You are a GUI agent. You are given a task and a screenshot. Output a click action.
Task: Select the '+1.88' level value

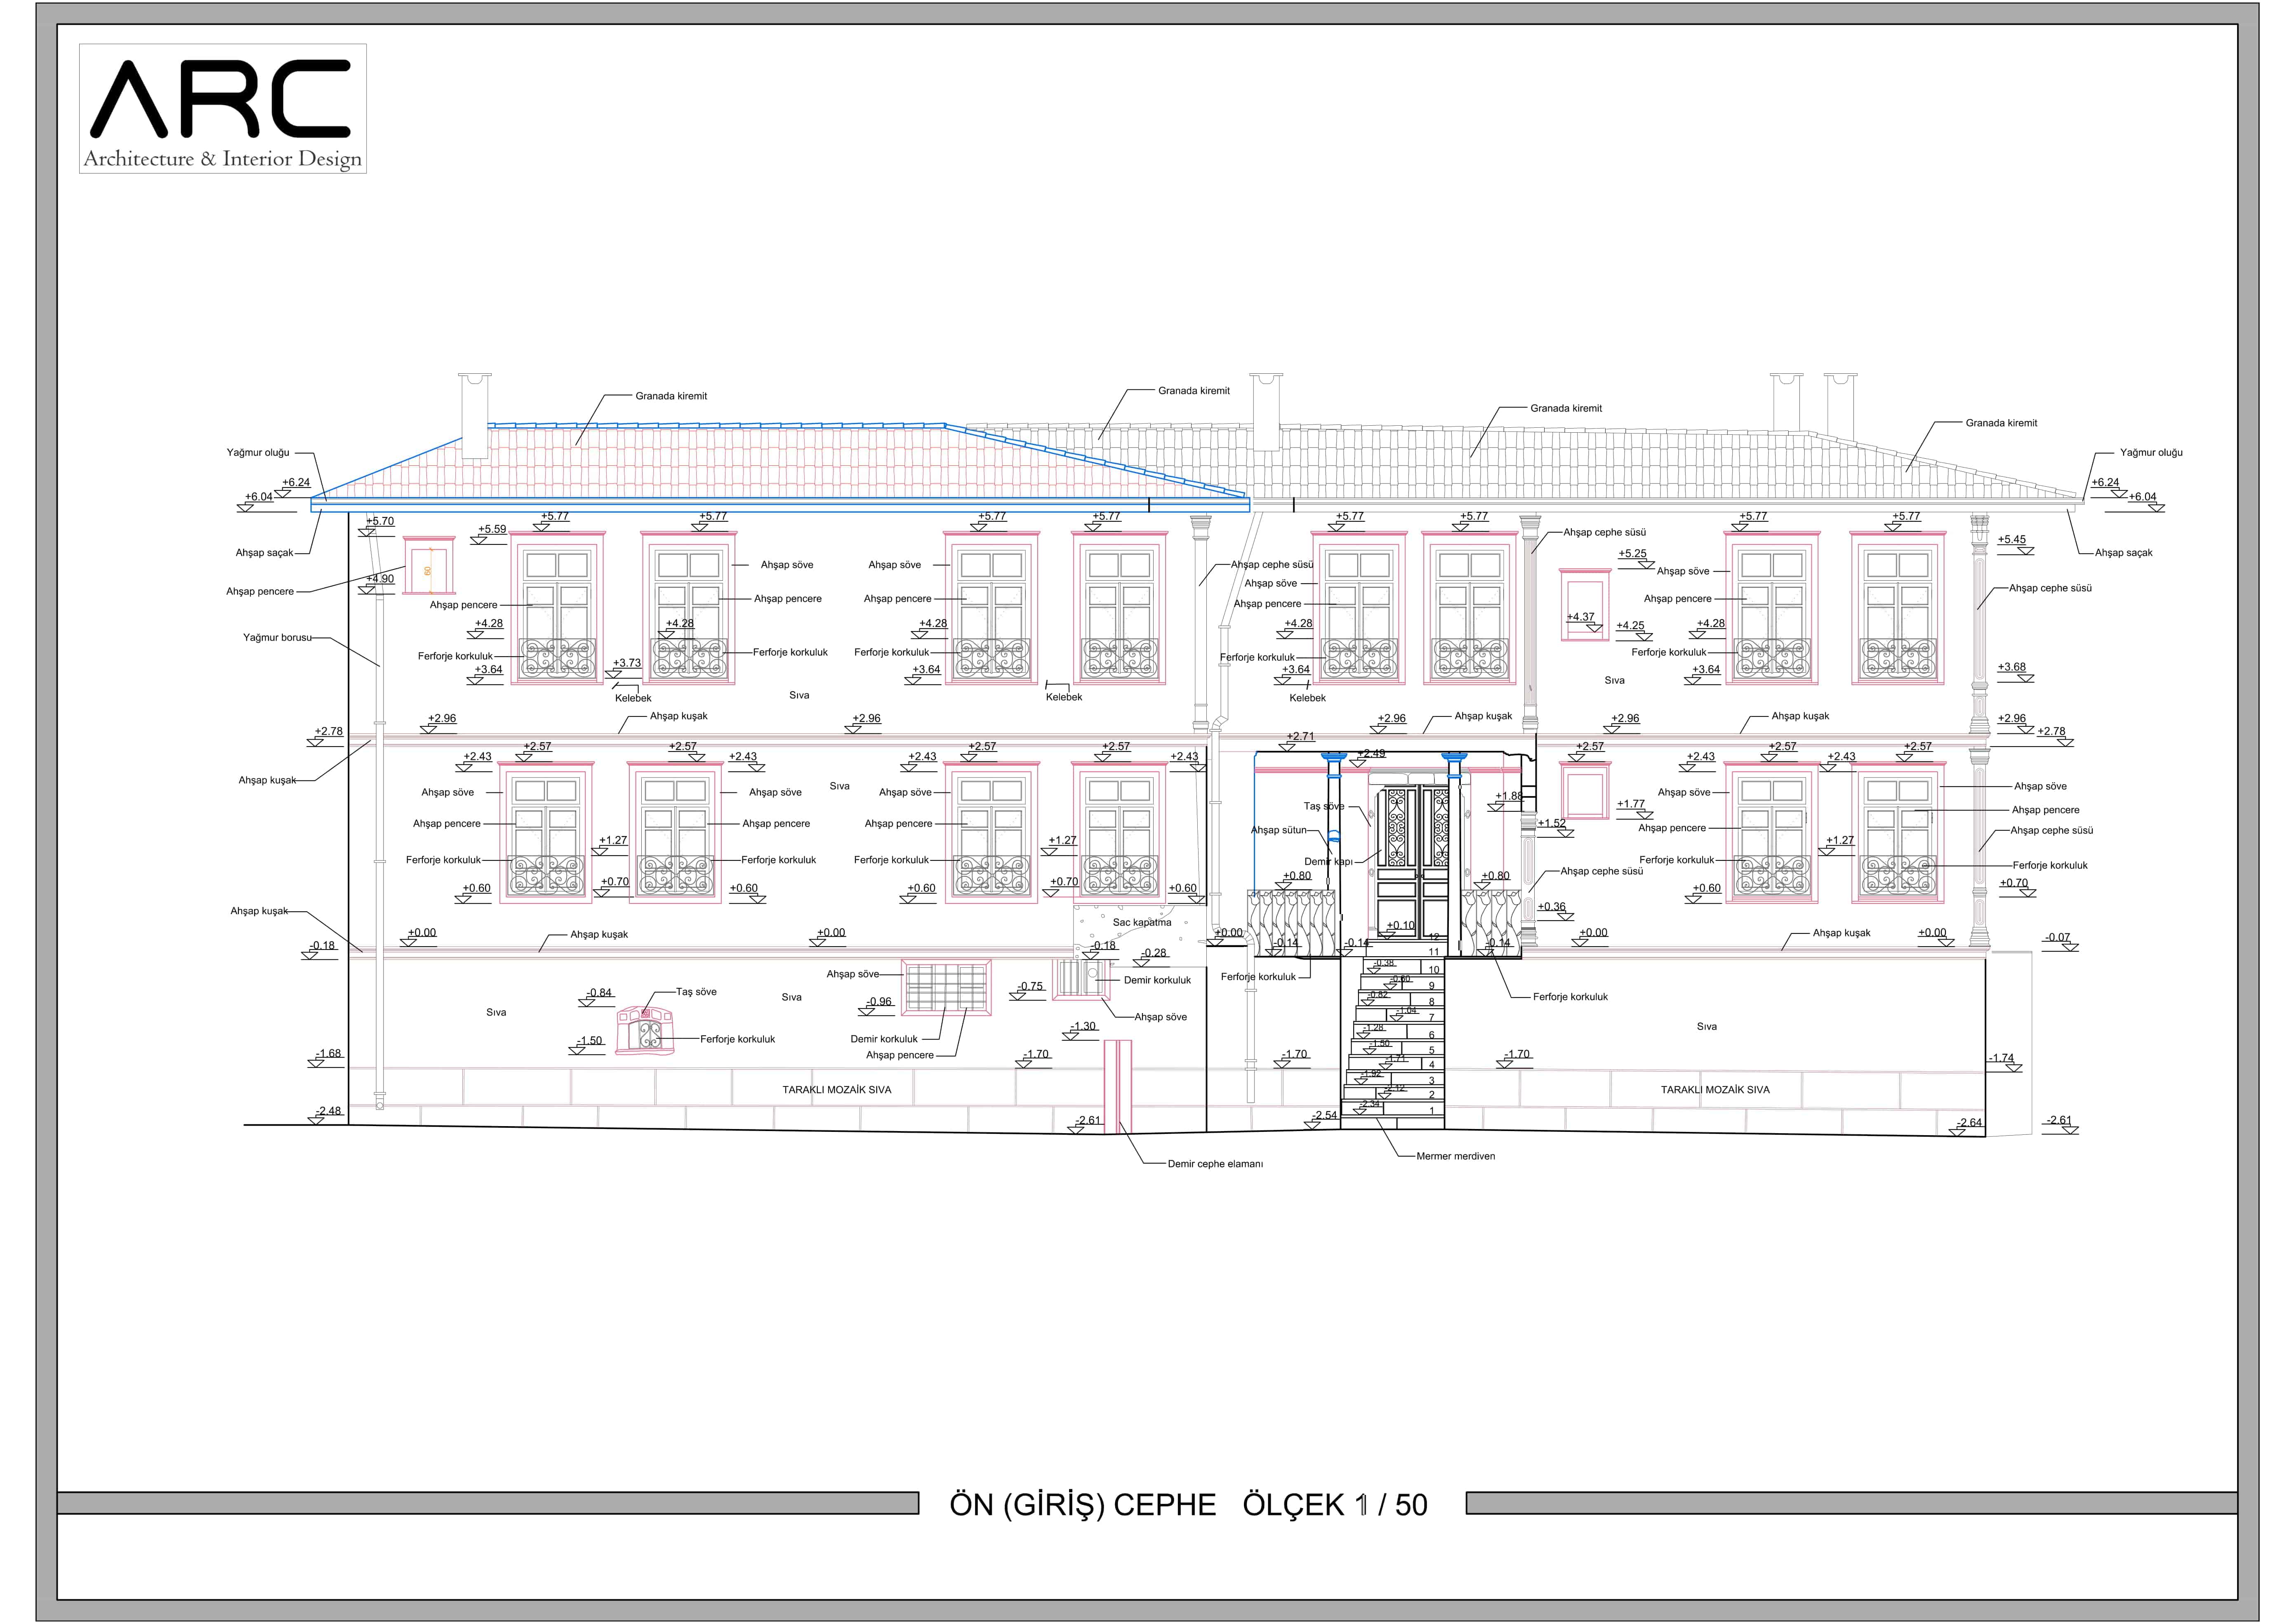click(x=1509, y=796)
